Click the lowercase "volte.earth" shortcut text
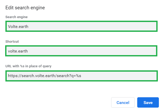The width and height of the screenshot is (163, 112). click(18, 51)
